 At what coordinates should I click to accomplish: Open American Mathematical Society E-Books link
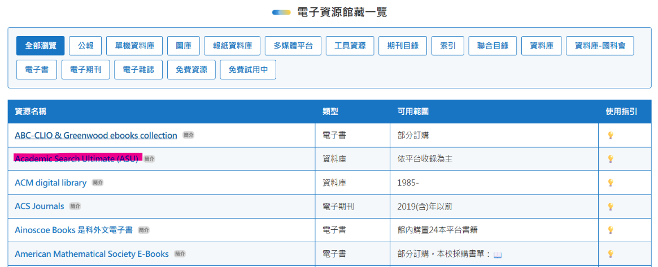[92, 253]
